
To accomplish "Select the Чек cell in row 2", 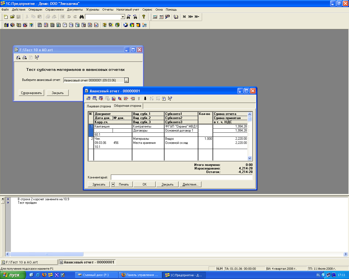I will (x=113, y=139).
